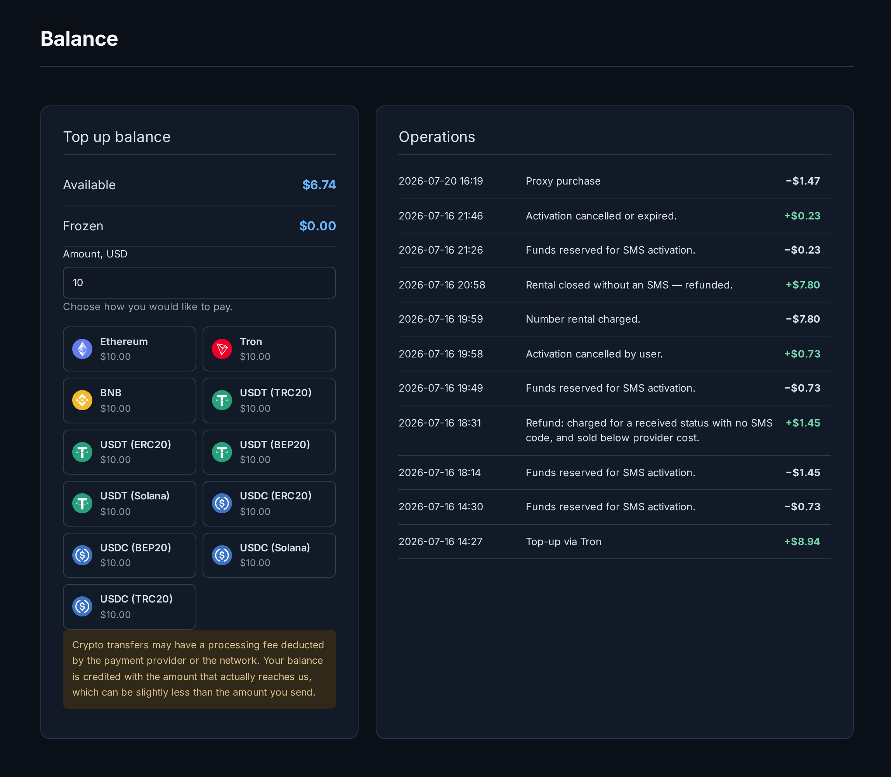Click the +$0.73 amount

tap(802, 354)
